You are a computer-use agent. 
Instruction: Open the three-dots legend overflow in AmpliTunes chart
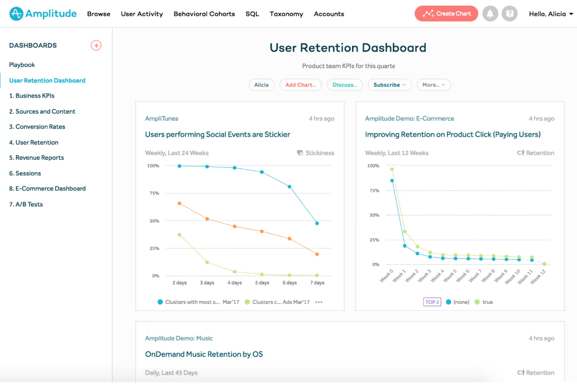click(x=319, y=302)
